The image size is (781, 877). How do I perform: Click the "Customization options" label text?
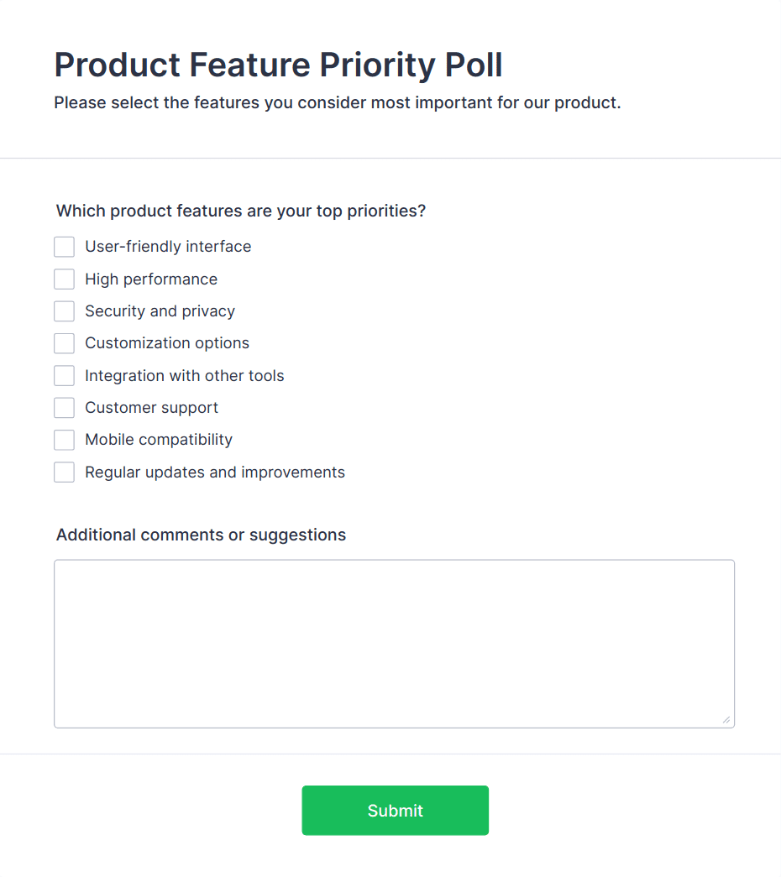pos(167,343)
